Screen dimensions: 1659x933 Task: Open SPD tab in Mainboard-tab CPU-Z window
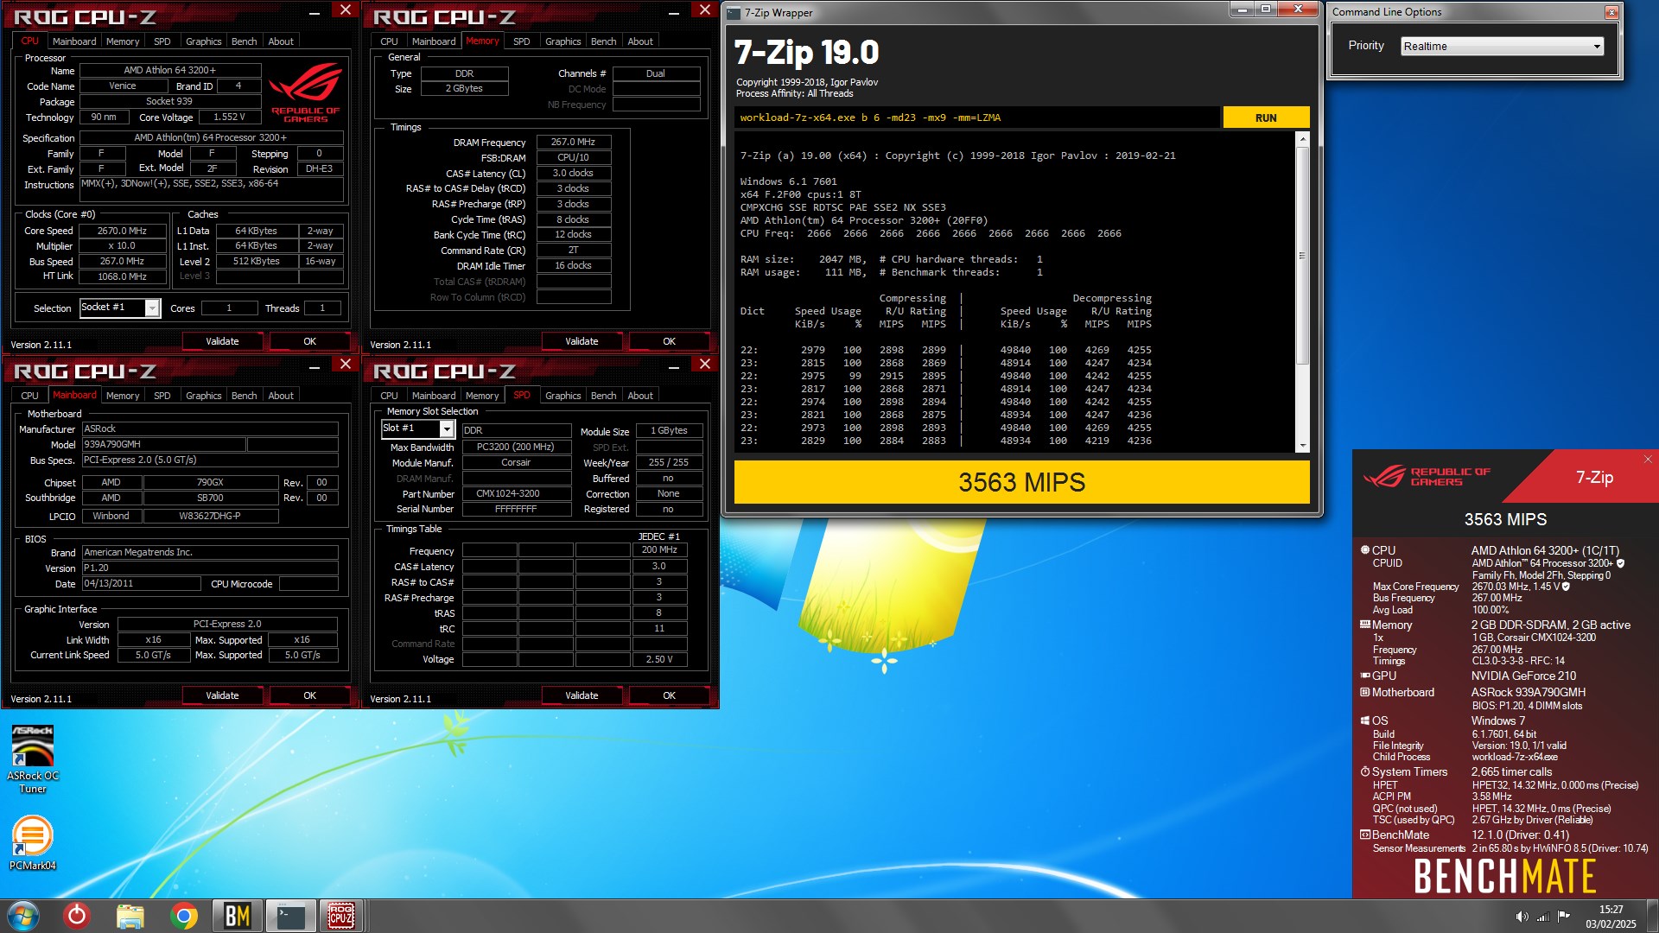(x=162, y=396)
